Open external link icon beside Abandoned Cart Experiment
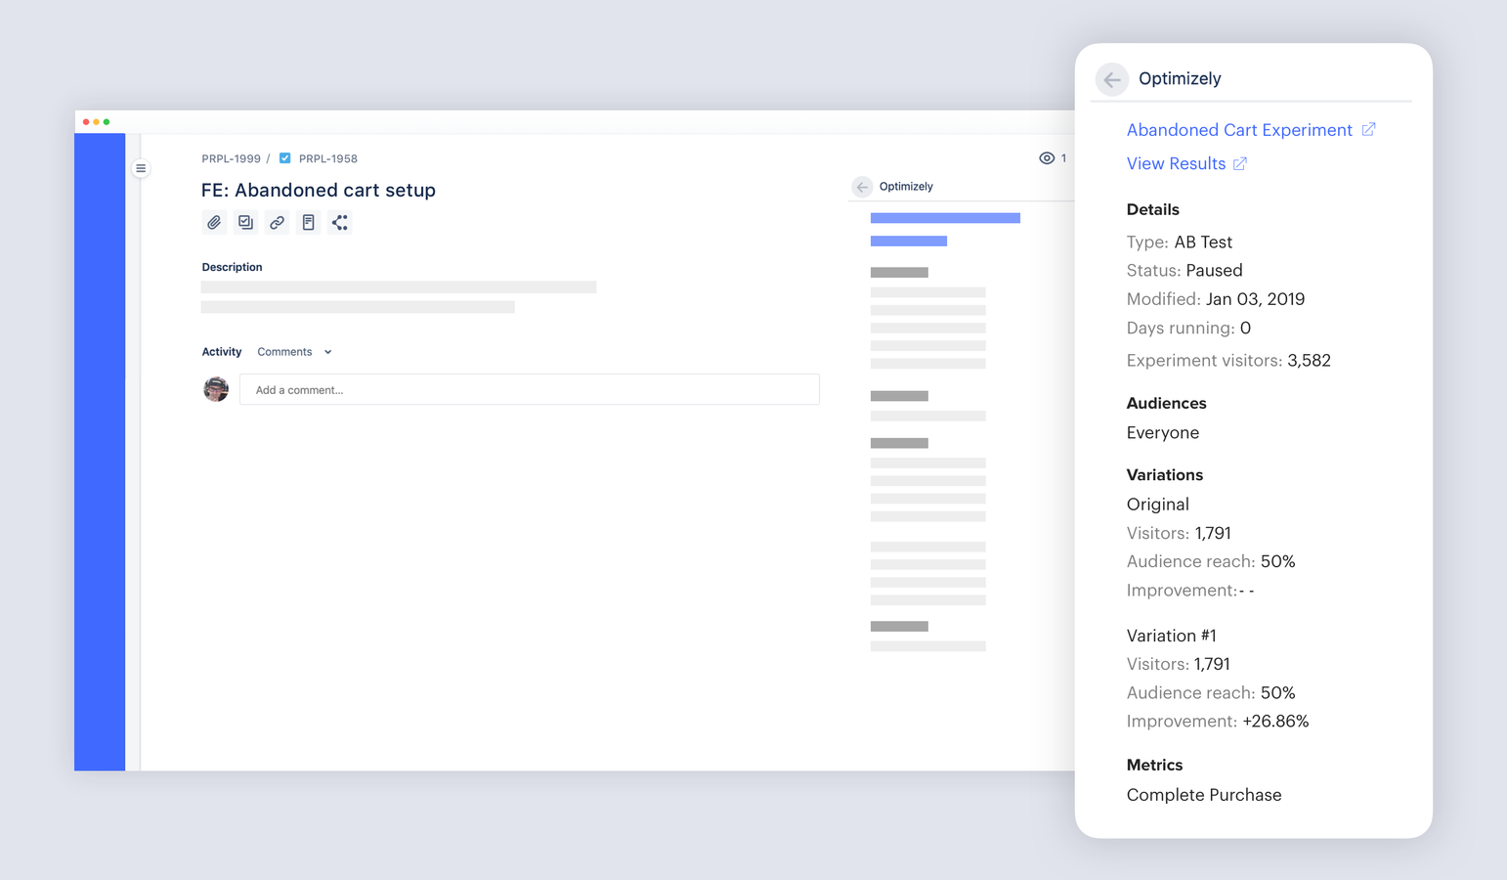Viewport: 1507px width, 880px height. [x=1368, y=129]
